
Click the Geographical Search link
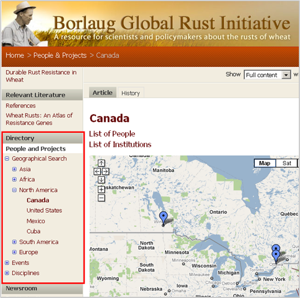tap(39, 159)
